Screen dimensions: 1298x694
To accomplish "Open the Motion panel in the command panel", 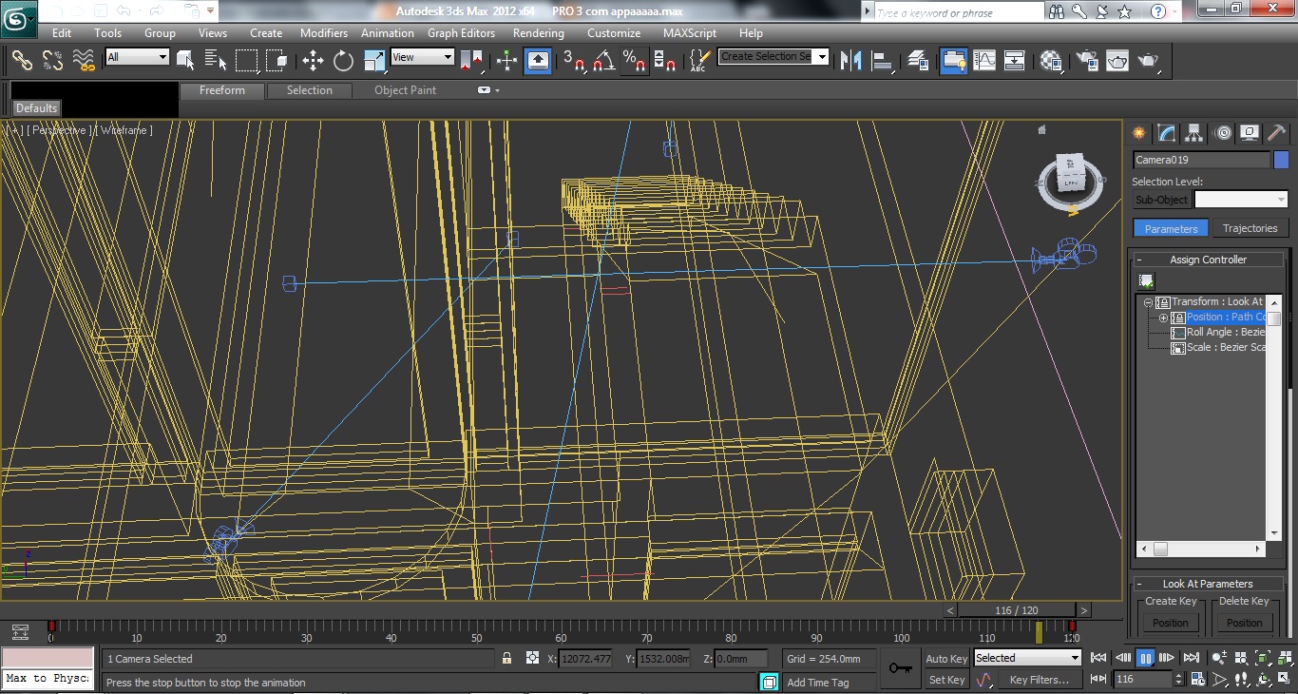I will [x=1221, y=133].
